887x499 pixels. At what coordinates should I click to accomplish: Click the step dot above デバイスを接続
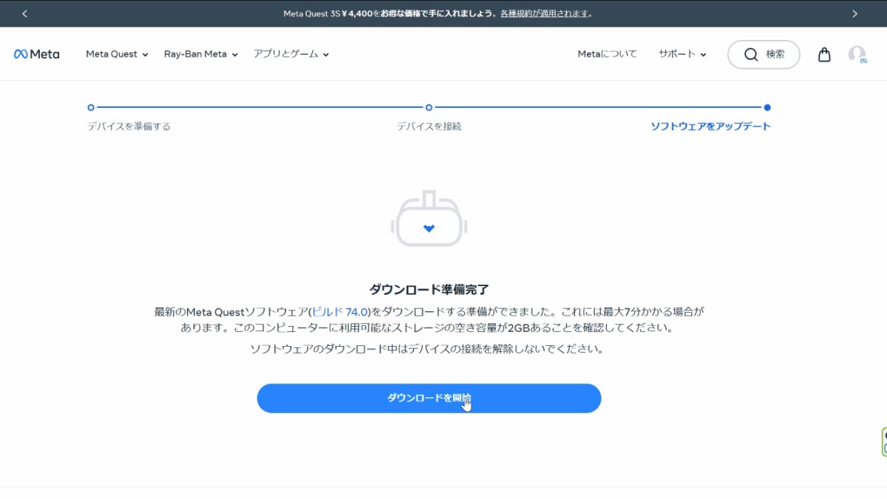click(x=429, y=107)
